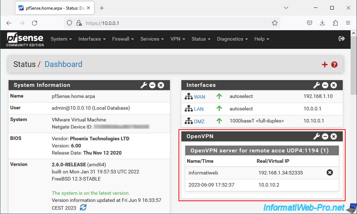
Task: Click the 2.6.0-RELEASE version text
Action: 69,165
